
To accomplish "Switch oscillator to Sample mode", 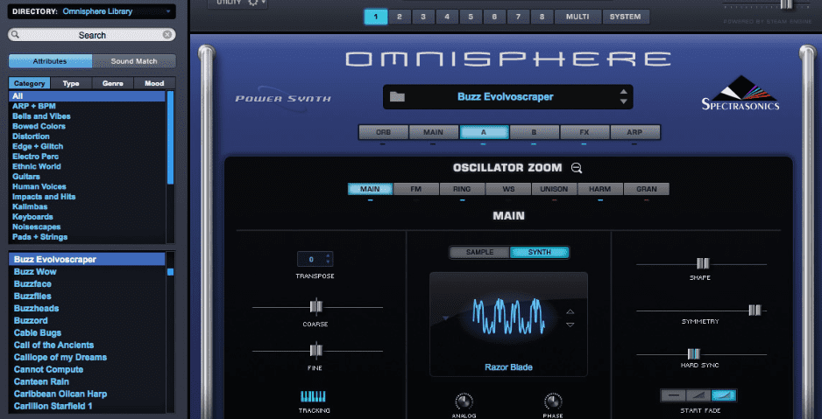I will [479, 252].
